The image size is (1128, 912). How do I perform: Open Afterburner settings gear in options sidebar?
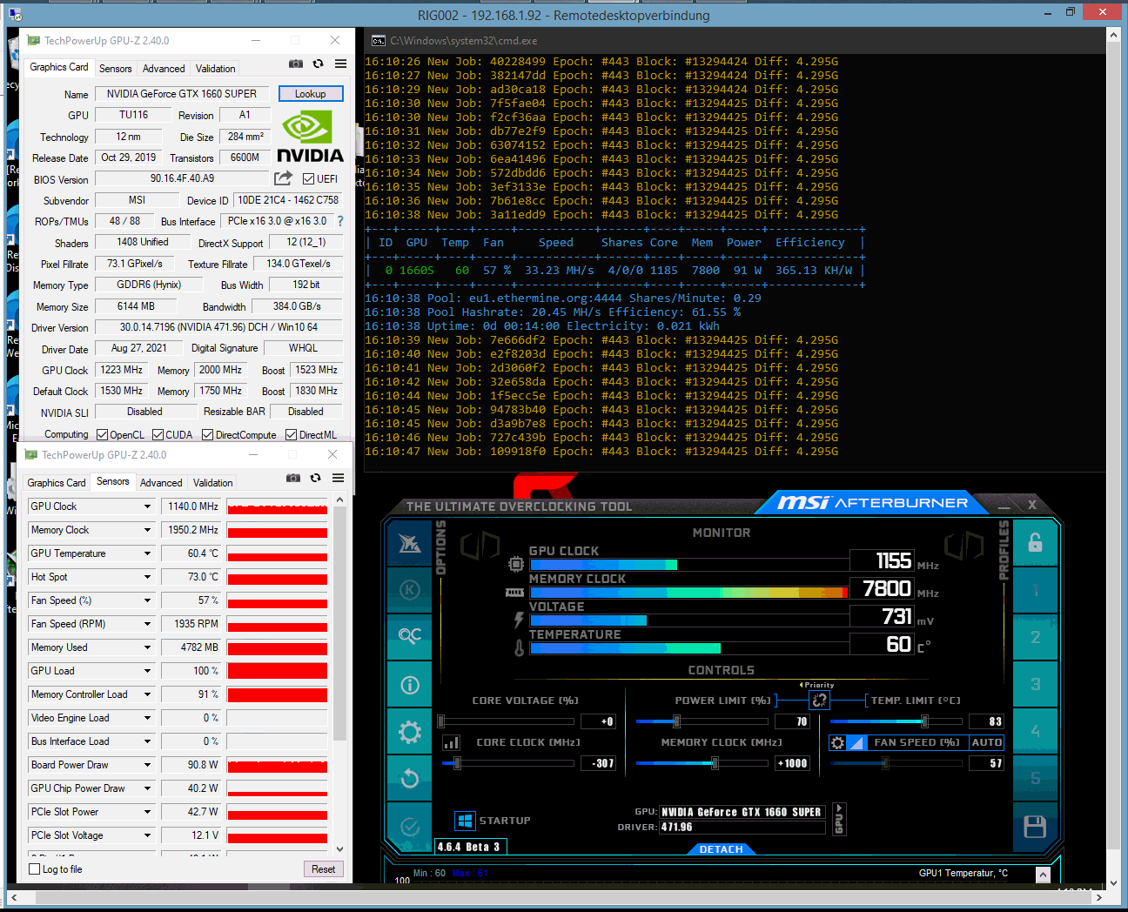[x=410, y=732]
